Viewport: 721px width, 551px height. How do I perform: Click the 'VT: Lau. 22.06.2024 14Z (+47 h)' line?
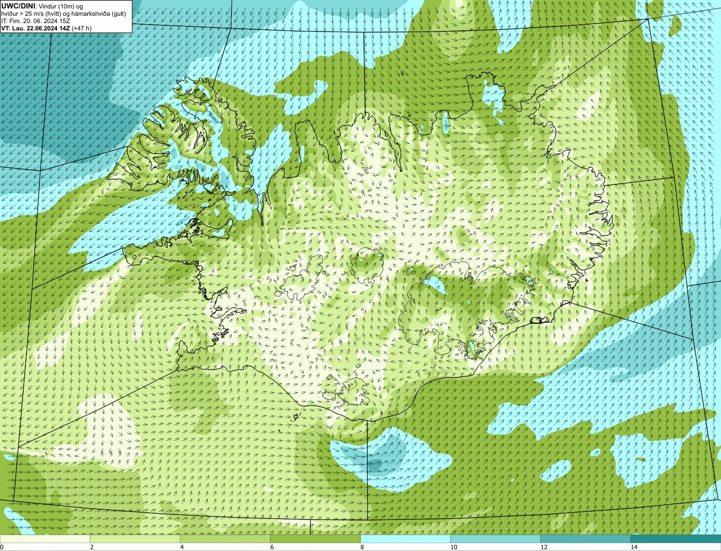click(47, 28)
